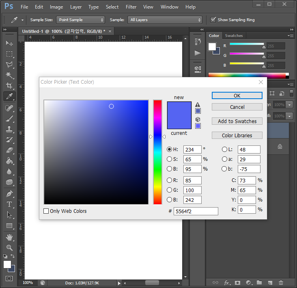Expand the Opacity 100% dropdown arrow
The image size is (297, 288).
(x=289, y=105)
